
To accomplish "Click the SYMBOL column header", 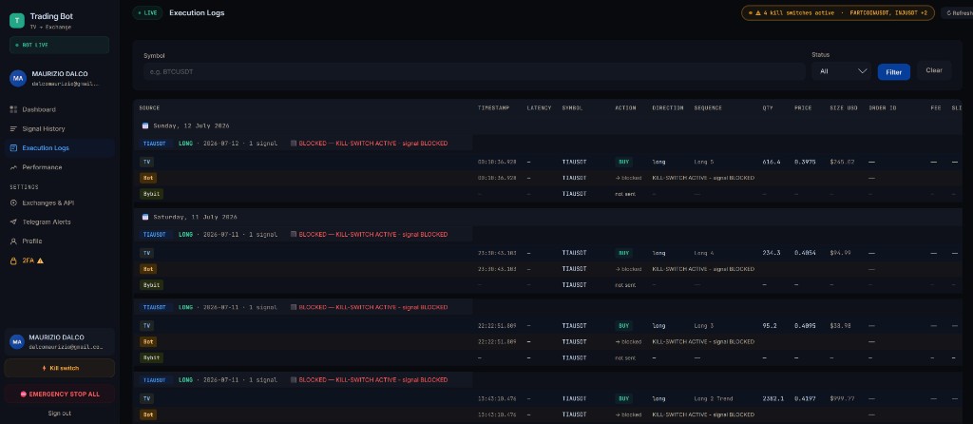I will (572, 108).
